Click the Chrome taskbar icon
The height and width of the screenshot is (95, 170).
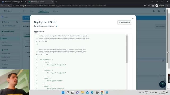coord(102,92)
